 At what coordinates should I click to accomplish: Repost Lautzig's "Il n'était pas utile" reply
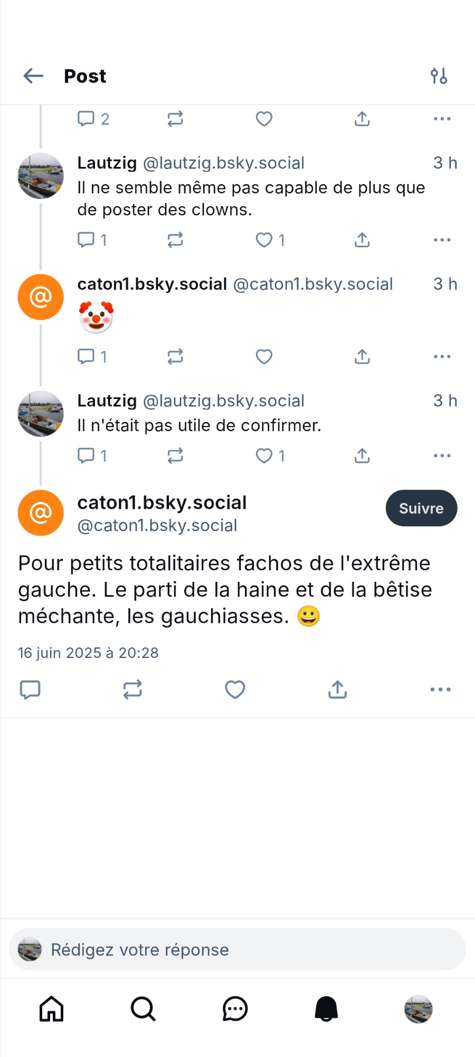pos(175,456)
